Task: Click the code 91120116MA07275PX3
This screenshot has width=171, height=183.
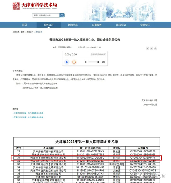Action: click(x=90, y=151)
